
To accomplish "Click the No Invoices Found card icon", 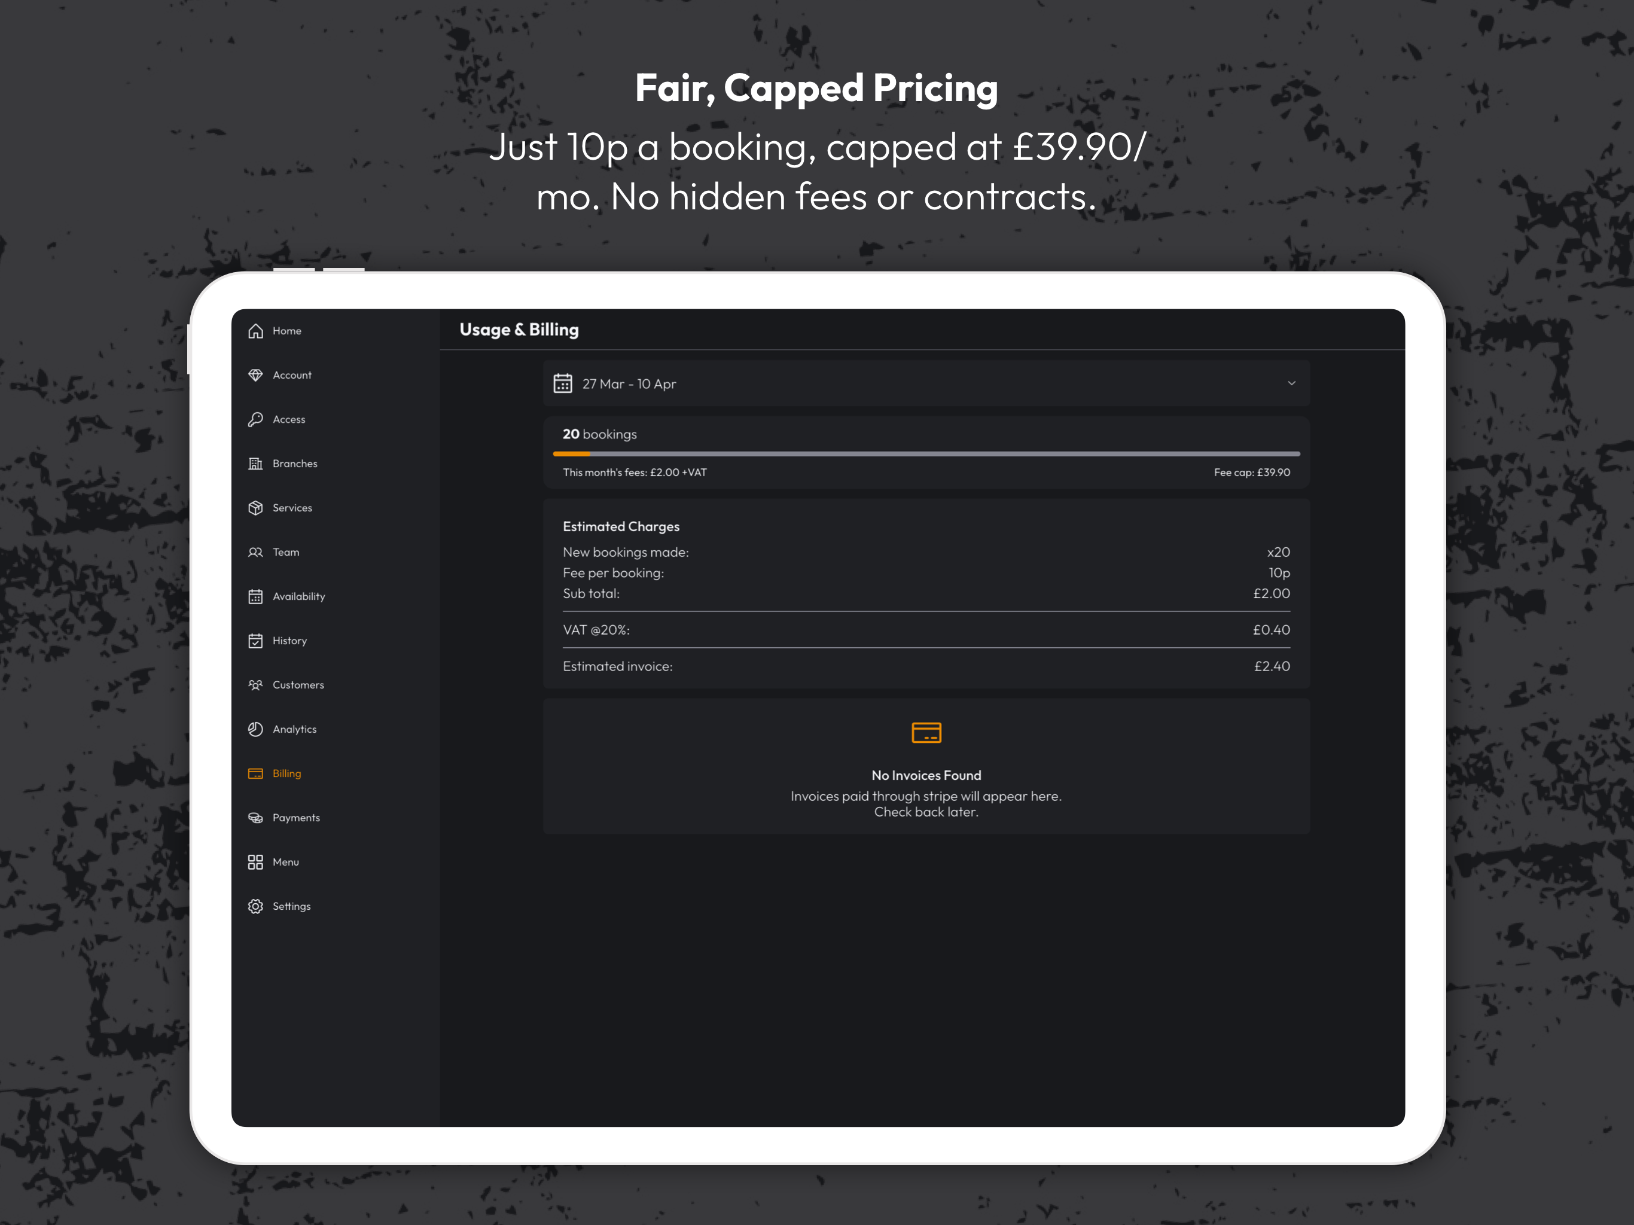I will click(x=926, y=733).
